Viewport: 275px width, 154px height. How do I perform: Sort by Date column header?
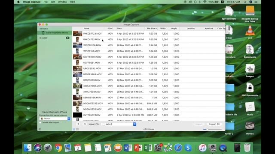point(119,29)
